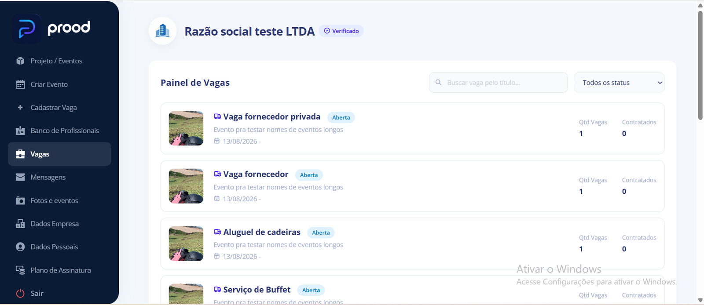The height and width of the screenshot is (305, 704).
Task: Click Aberta badge on Serviço de Buffet
Action: tap(311, 290)
